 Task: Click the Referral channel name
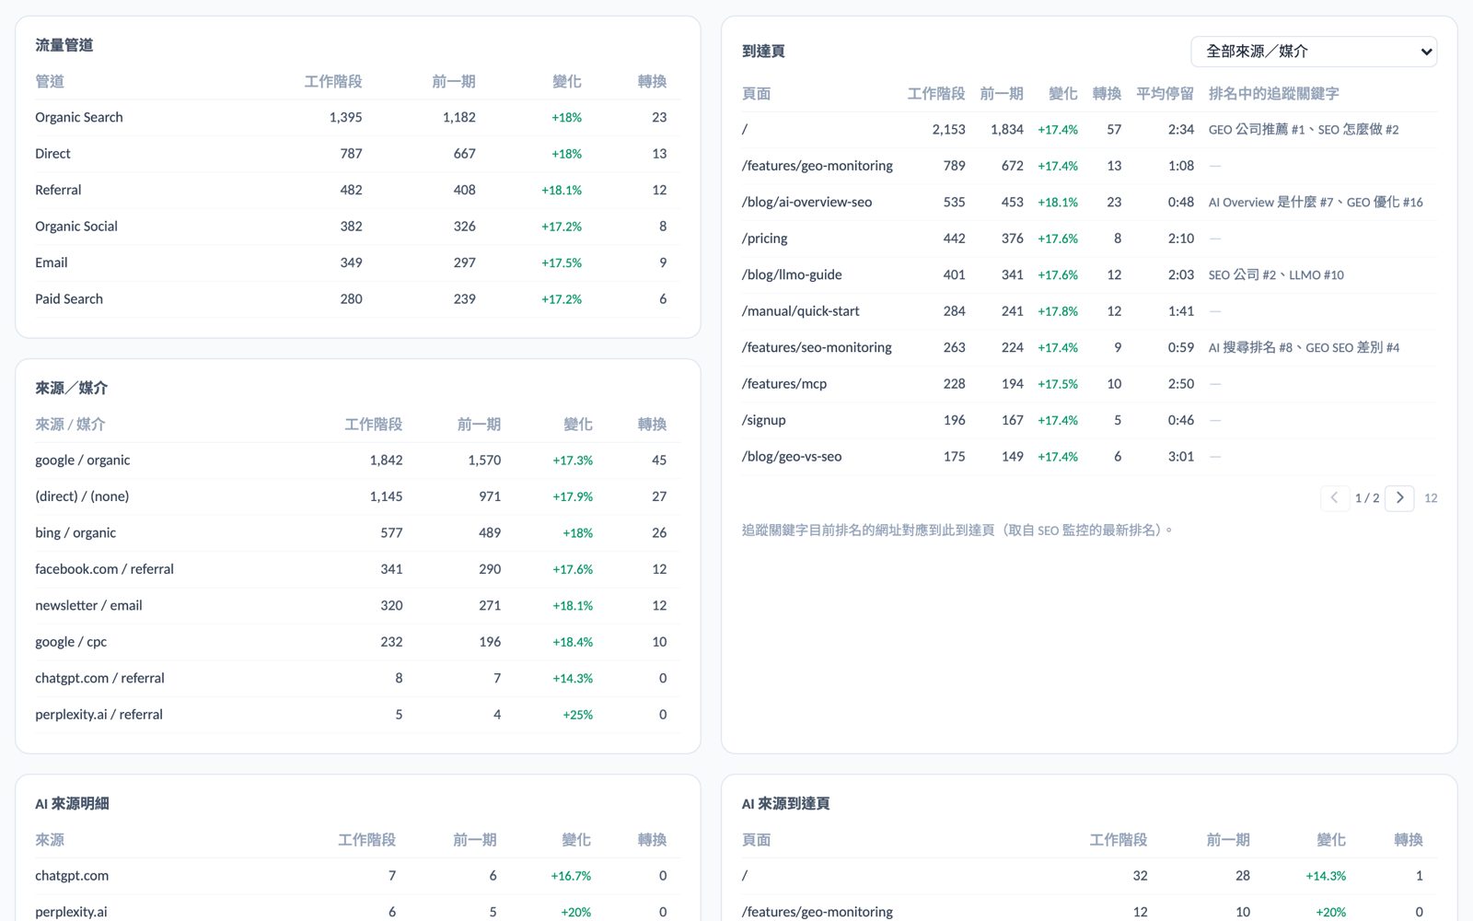coord(58,190)
